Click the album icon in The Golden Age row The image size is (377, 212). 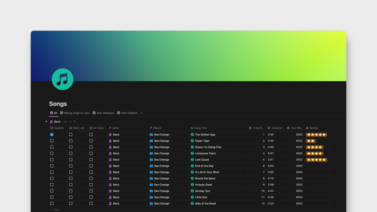click(x=151, y=135)
